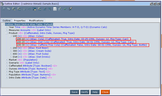Screen dimensions: 162x96
Task: Click the green checkmark verify icon
Action: (x=65, y=9)
